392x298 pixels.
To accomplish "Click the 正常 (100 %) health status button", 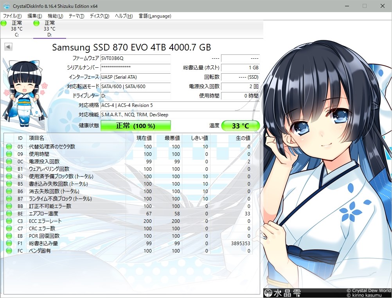I will pyautogui.click(x=135, y=126).
